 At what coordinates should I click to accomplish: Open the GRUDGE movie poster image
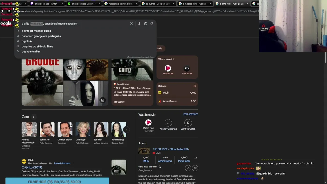pyautogui.click(x=42, y=82)
